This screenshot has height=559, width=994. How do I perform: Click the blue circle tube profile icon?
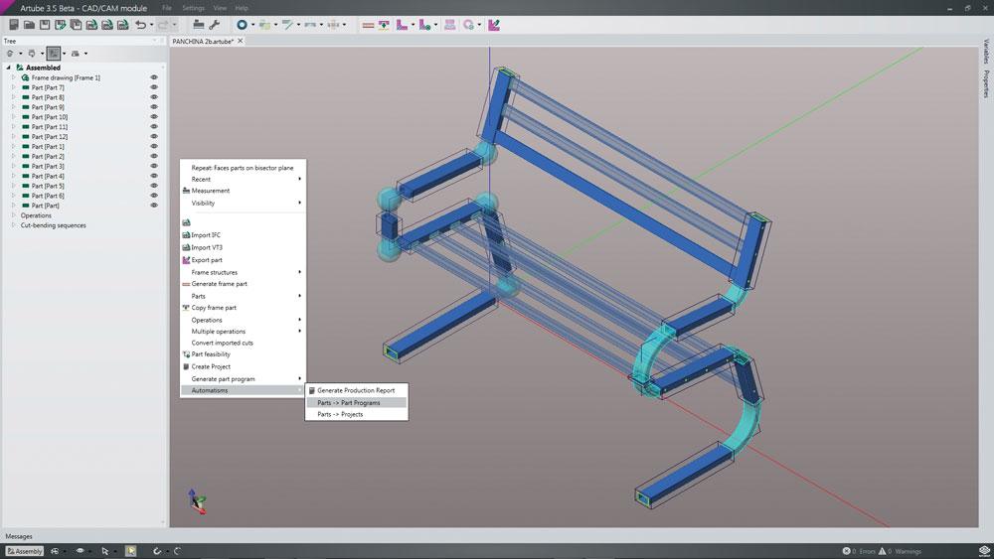(x=242, y=25)
